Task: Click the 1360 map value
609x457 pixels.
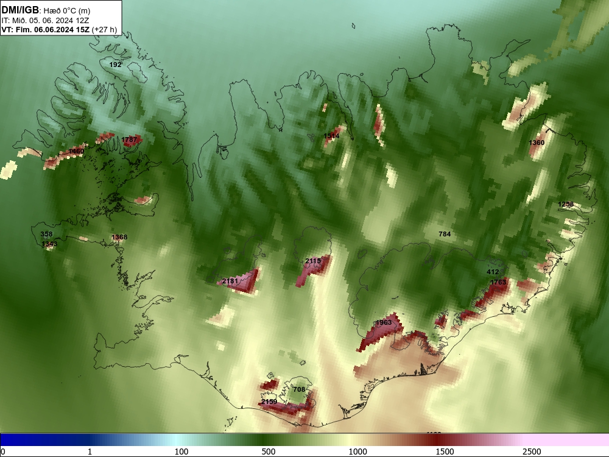Action: tap(537, 143)
